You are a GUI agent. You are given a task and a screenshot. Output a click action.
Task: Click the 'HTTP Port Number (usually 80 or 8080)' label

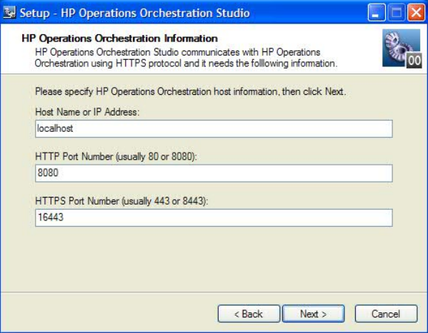coord(116,156)
